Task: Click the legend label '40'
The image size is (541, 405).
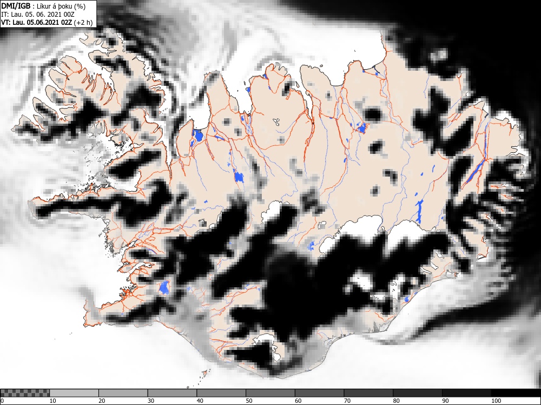Action: pos(200,401)
